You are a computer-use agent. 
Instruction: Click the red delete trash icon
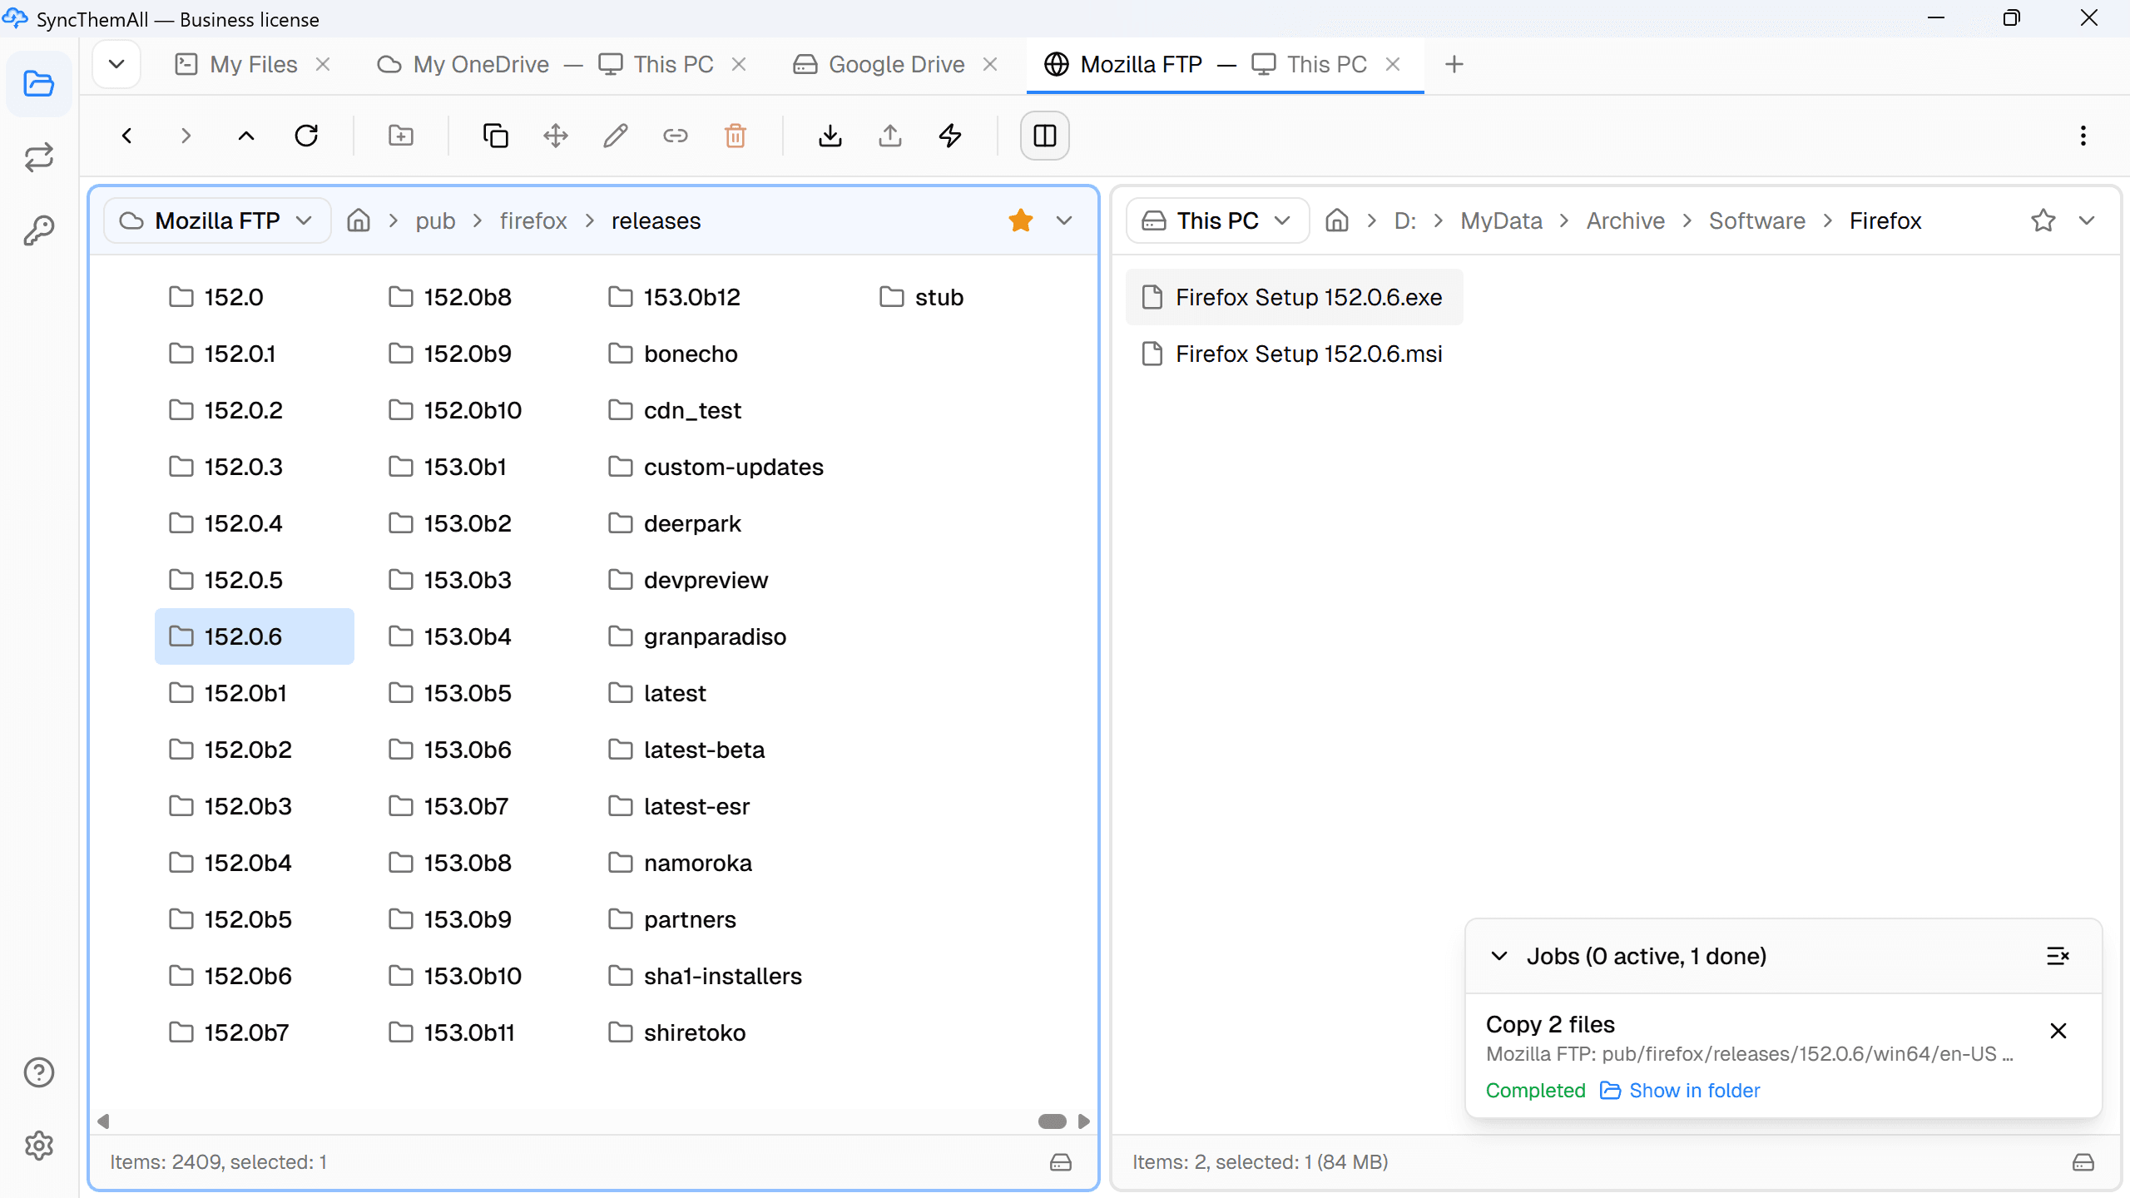click(x=736, y=136)
